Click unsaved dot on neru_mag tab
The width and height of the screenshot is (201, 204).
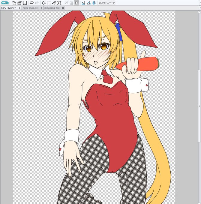tap(41, 8)
